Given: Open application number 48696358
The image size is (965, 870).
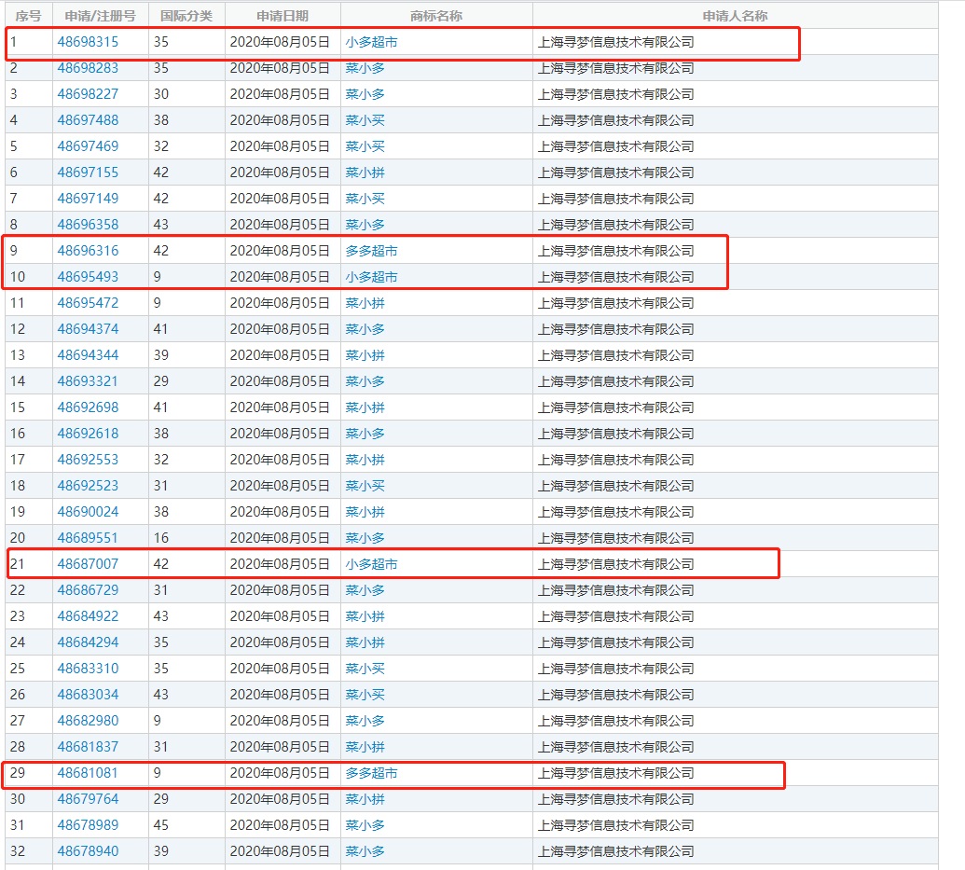Looking at the screenshot, I should [x=88, y=225].
